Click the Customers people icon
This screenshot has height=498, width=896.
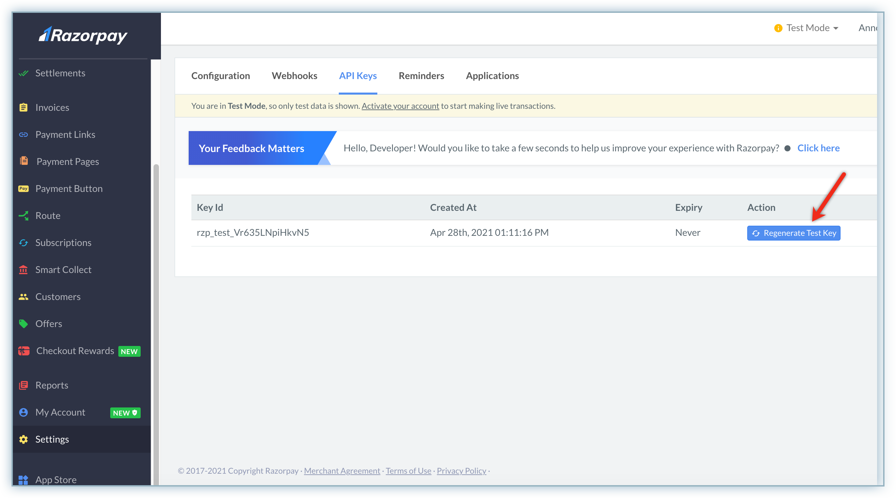[x=23, y=297]
